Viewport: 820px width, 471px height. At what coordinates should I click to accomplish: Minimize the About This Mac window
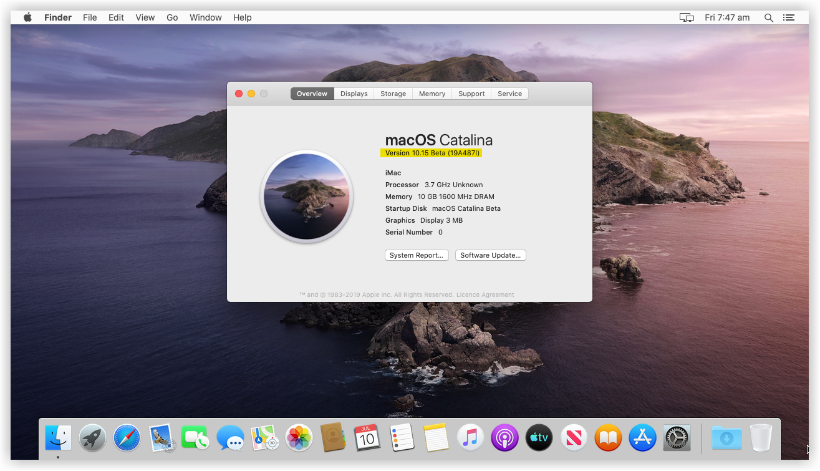click(251, 94)
